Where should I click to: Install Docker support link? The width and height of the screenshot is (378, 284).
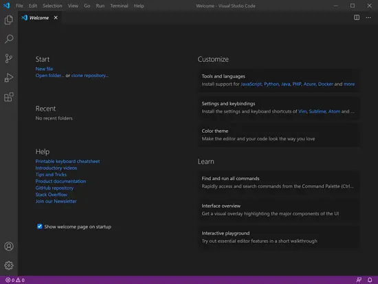(x=326, y=84)
